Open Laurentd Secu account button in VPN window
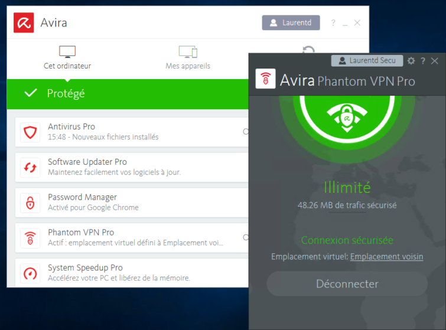The width and height of the screenshot is (446, 330). click(x=367, y=61)
